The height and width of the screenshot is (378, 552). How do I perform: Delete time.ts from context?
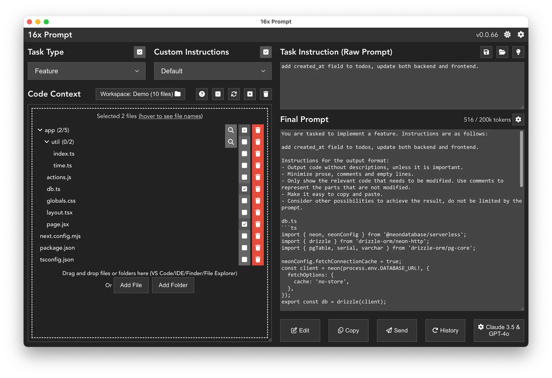258,165
